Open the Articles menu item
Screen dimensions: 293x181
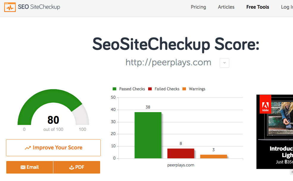click(x=226, y=7)
